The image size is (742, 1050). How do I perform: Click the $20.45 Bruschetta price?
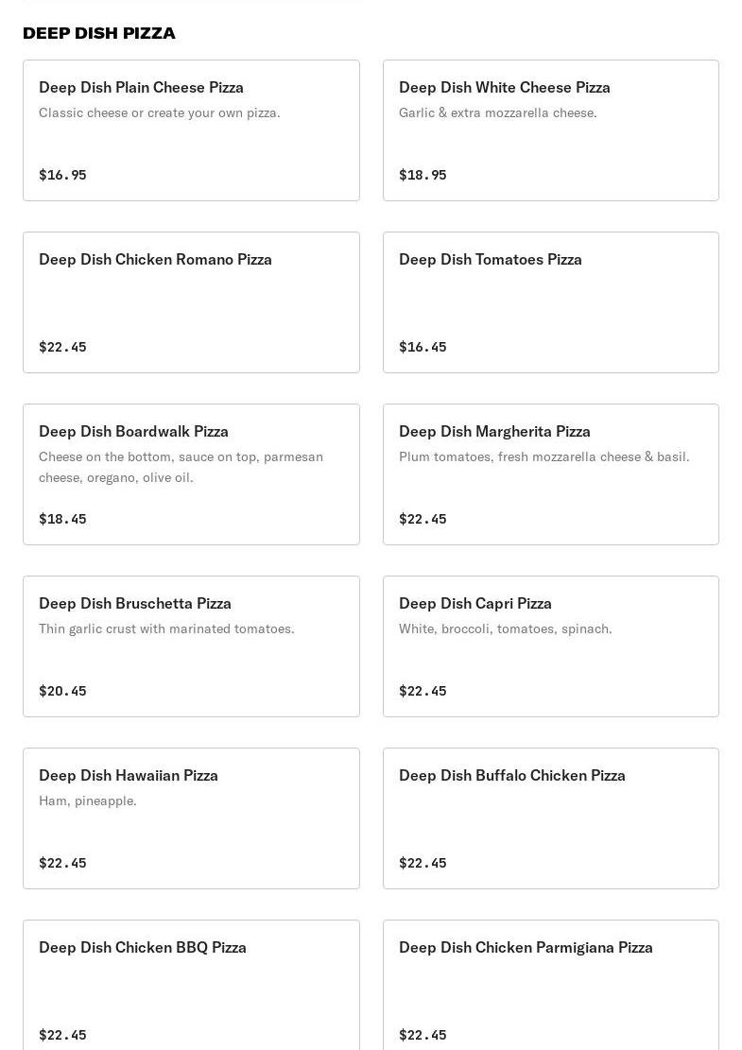click(x=62, y=691)
